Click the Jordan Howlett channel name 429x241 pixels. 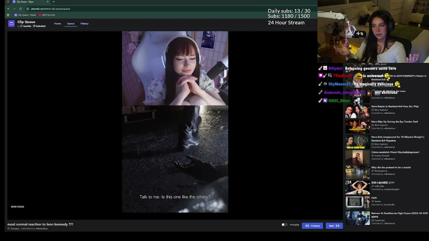point(382,156)
